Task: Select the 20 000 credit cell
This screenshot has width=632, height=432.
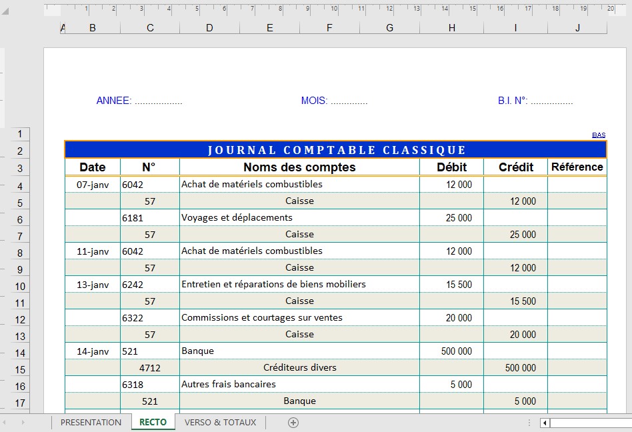Action: [x=515, y=335]
